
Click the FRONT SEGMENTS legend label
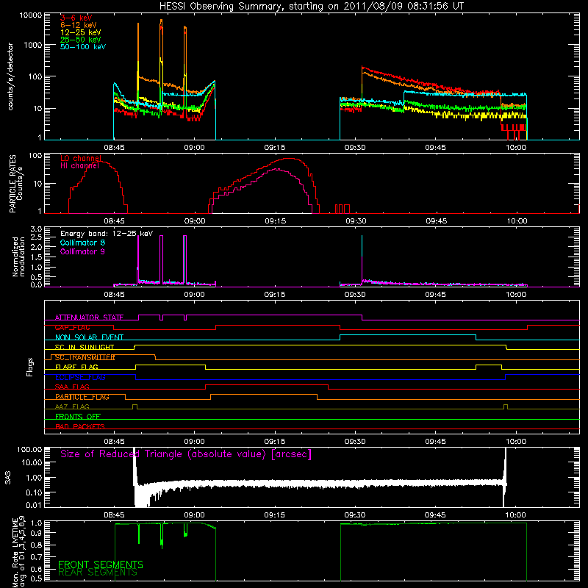click(x=101, y=564)
